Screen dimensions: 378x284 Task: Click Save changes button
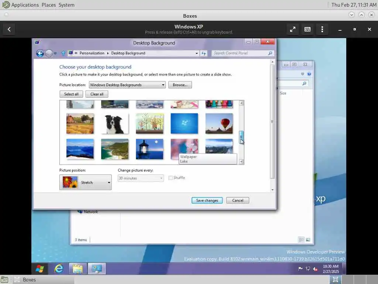[x=207, y=200]
